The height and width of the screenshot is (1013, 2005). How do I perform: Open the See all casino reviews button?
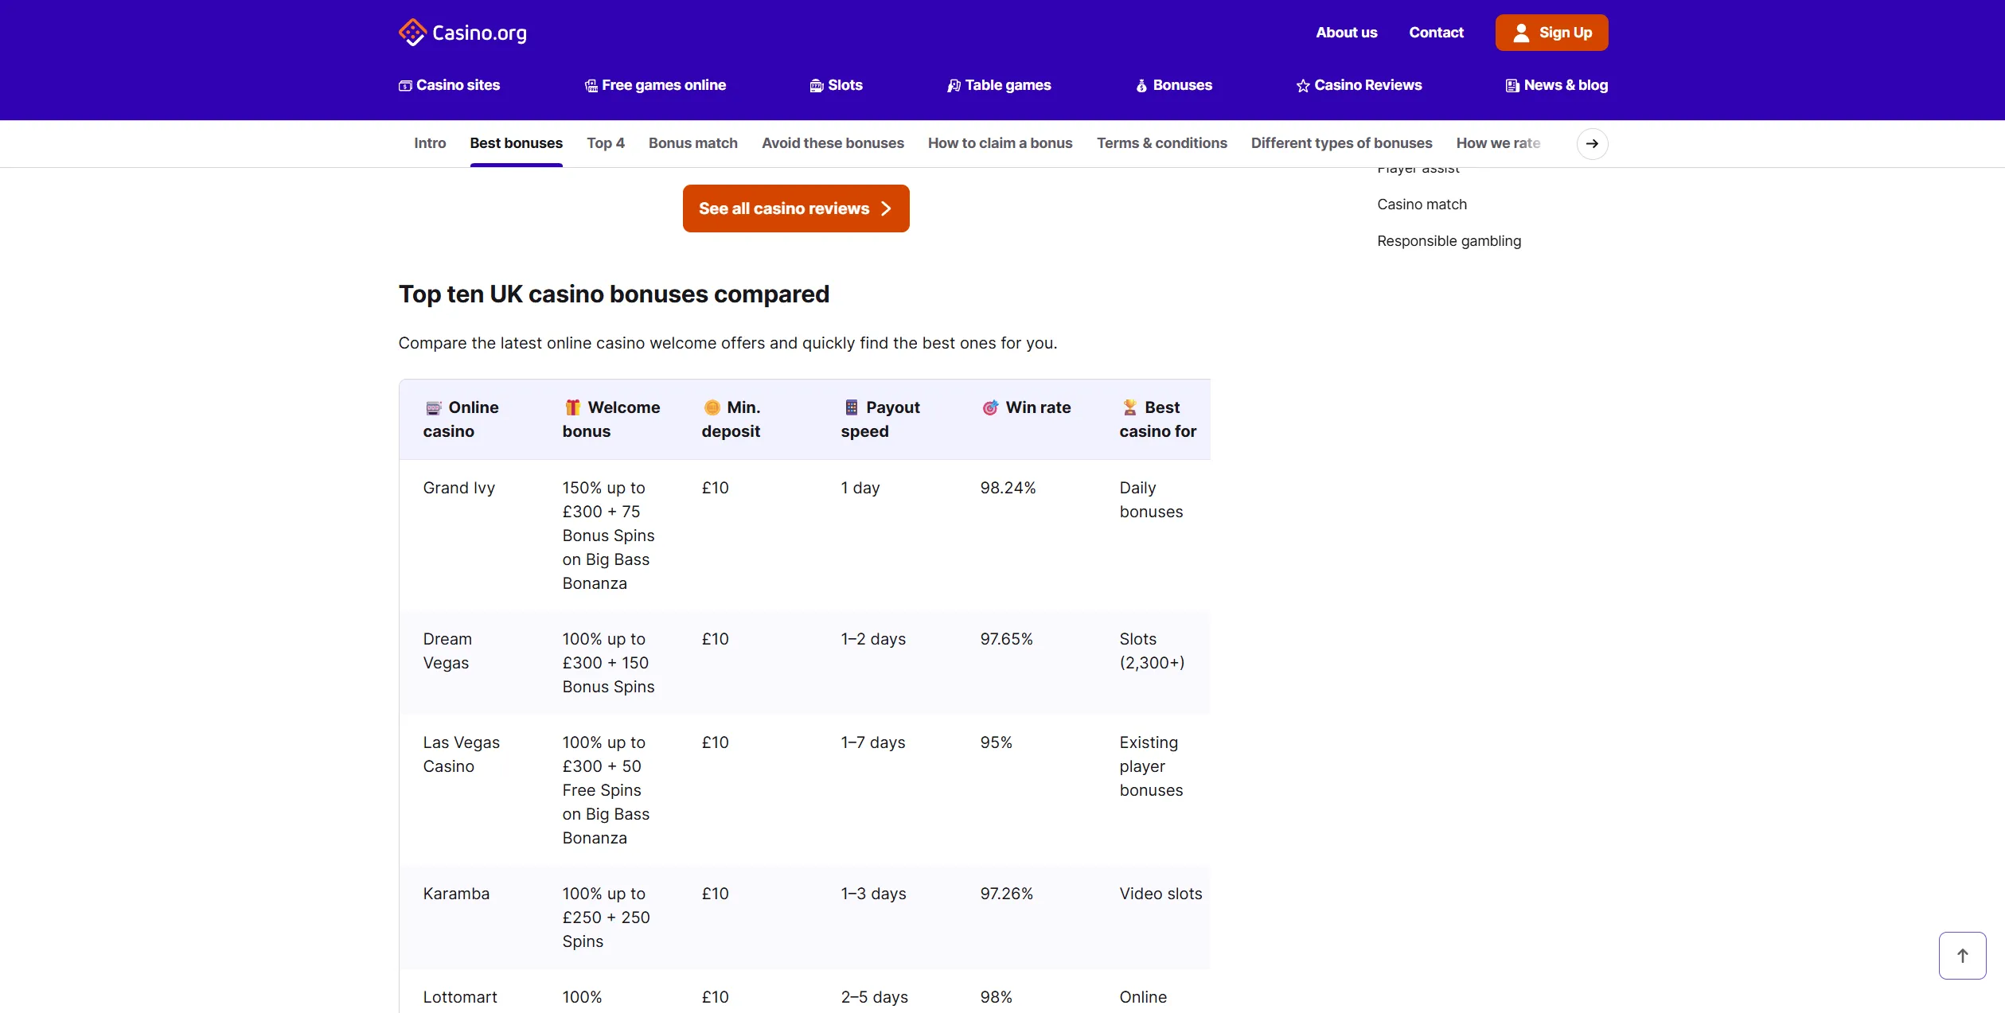pos(795,208)
